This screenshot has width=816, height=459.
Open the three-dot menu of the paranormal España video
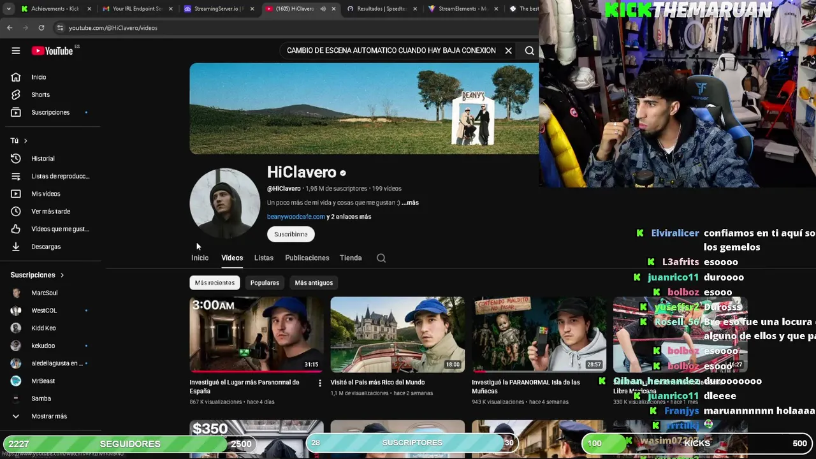[x=320, y=383]
